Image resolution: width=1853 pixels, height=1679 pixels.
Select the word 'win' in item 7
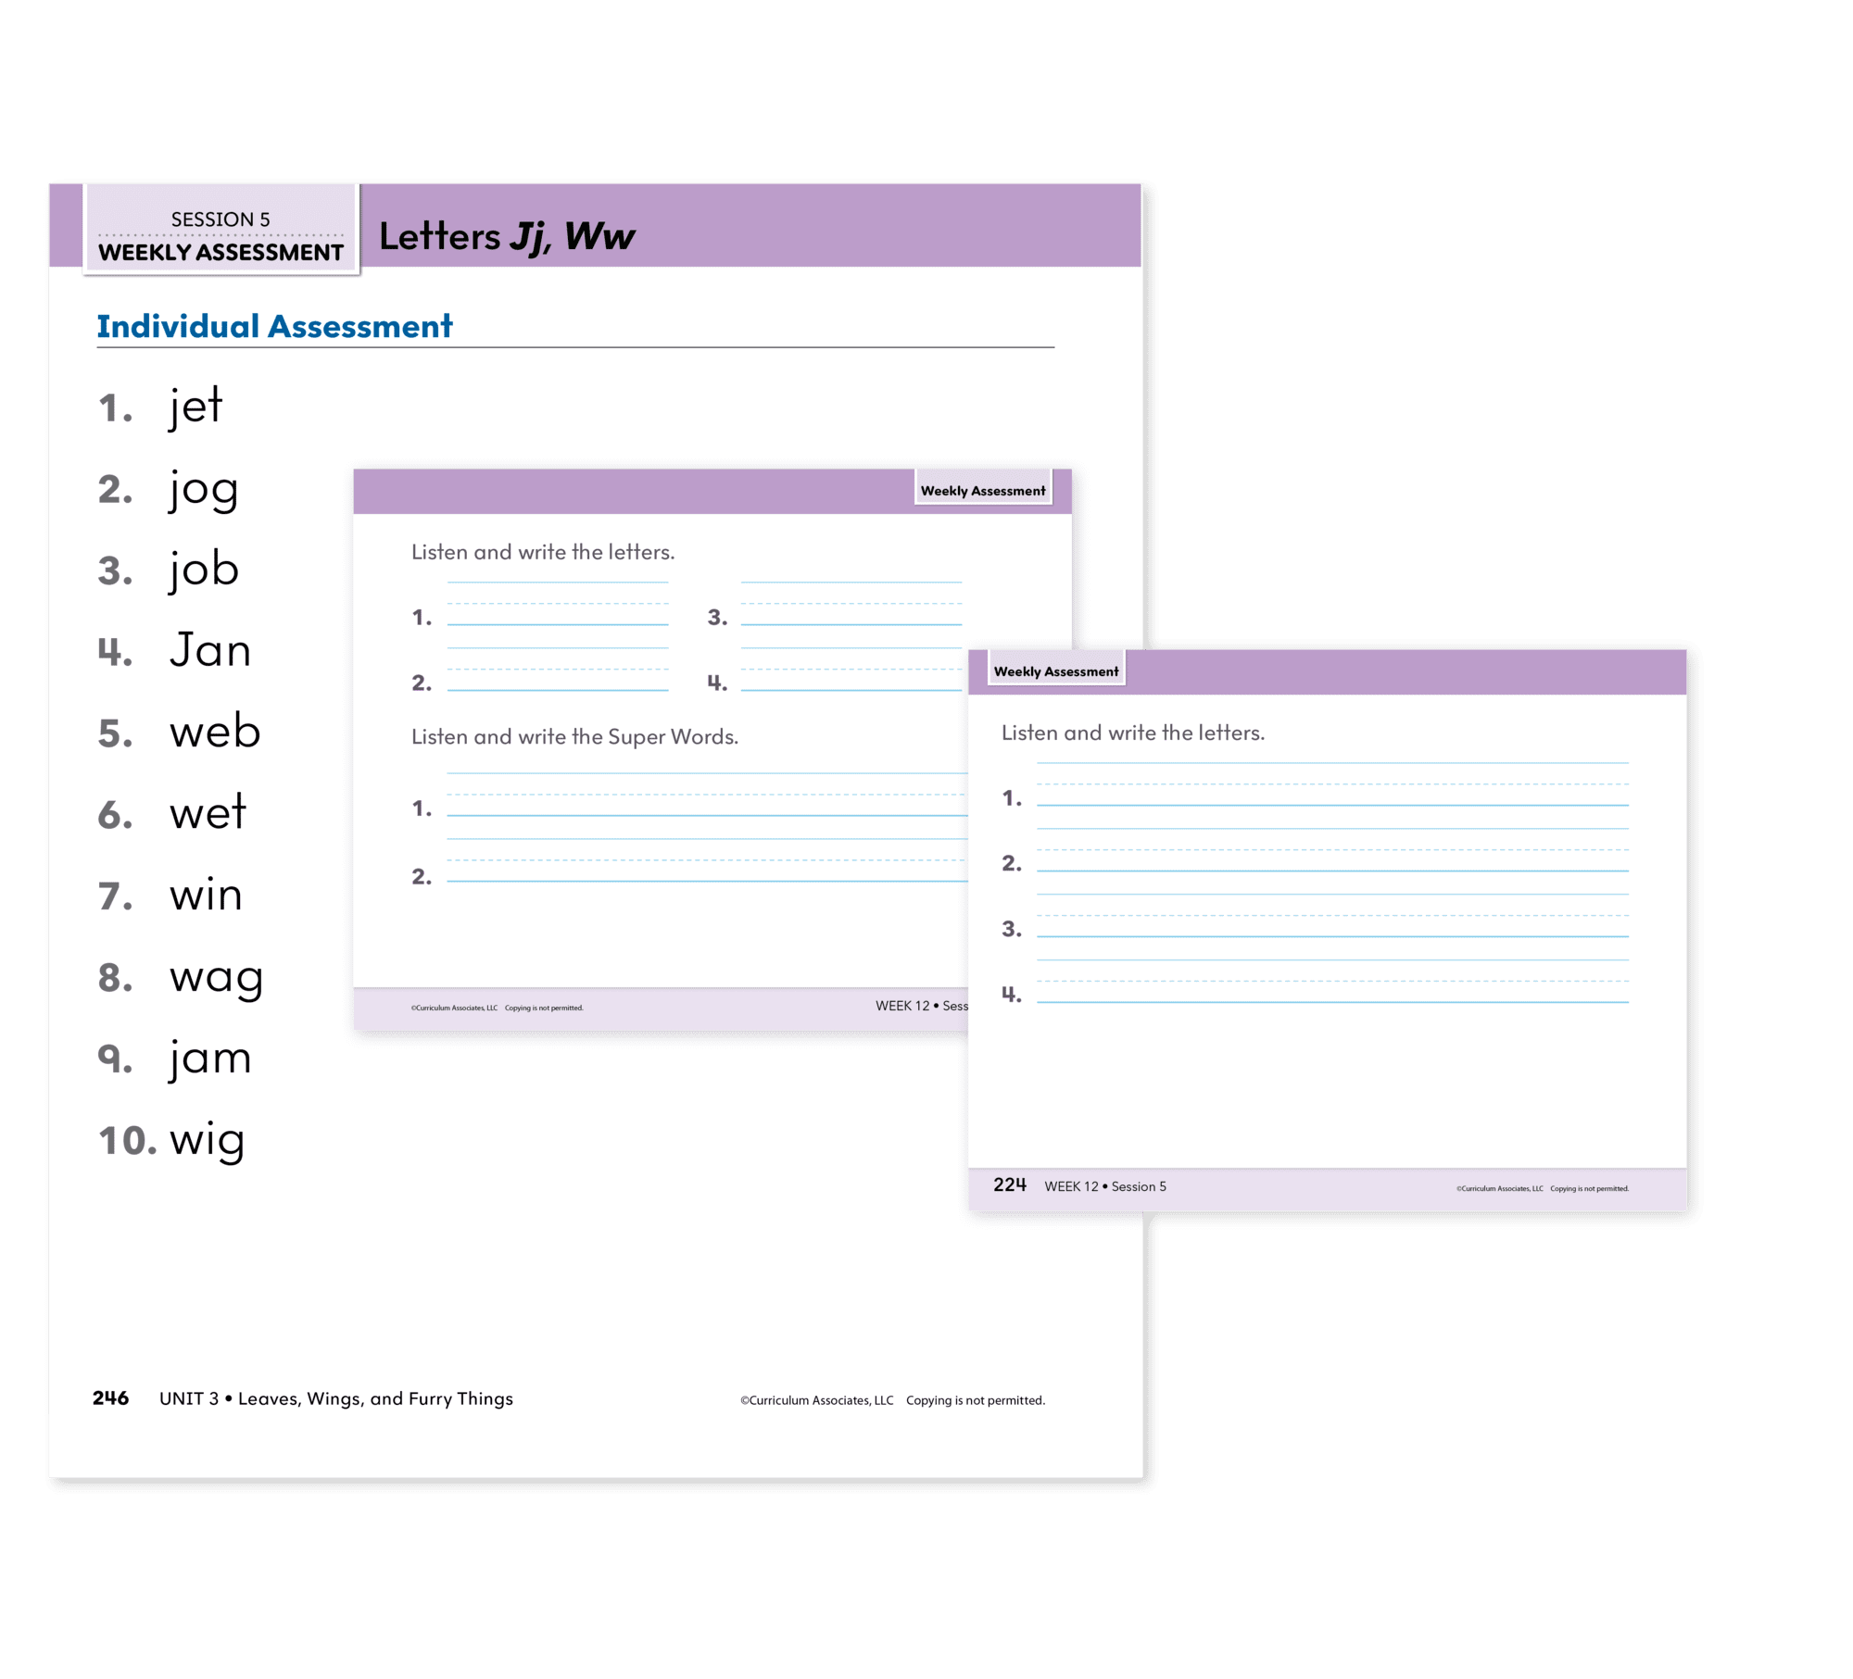(x=206, y=894)
